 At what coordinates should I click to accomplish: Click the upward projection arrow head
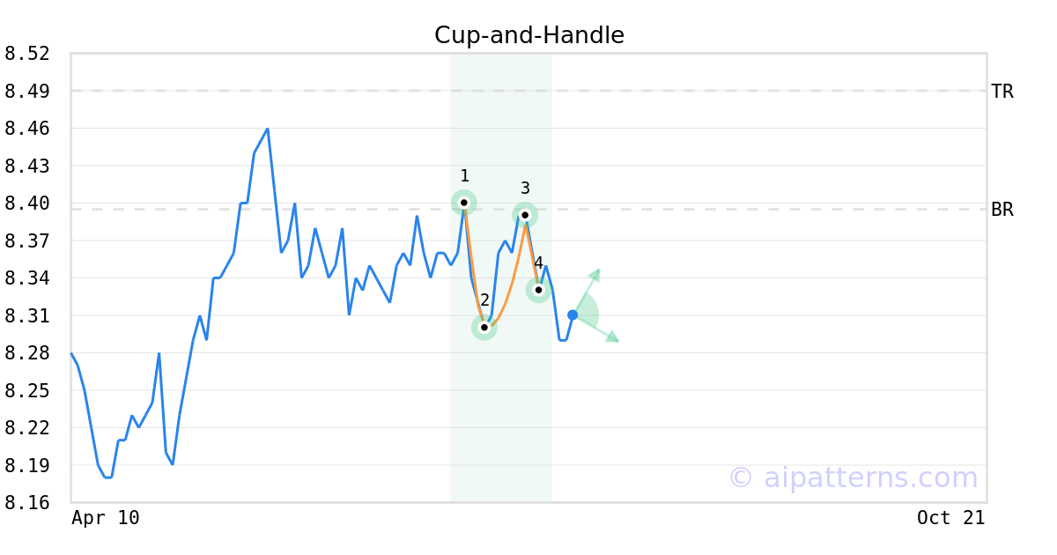[595, 274]
